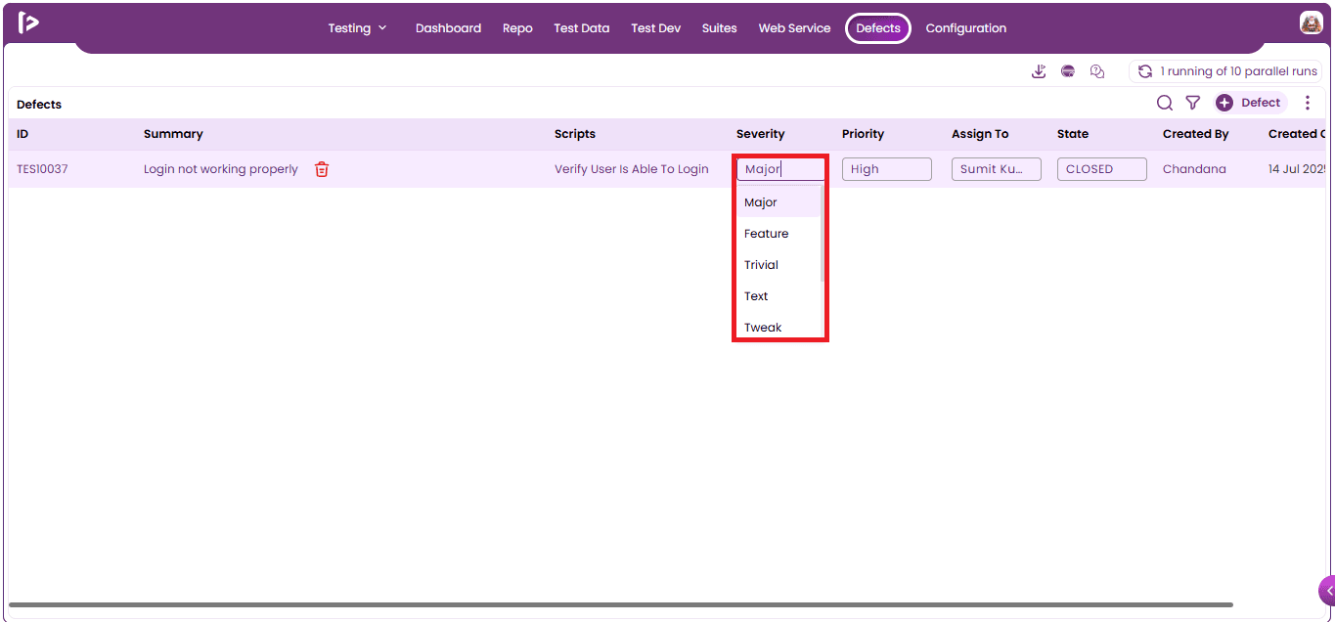The width and height of the screenshot is (1335, 622).
Task: Go to the Dashboard tab
Action: (x=448, y=28)
